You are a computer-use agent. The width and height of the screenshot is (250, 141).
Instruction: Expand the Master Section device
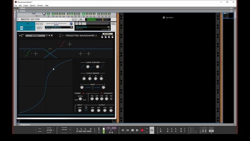(x=18, y=19)
